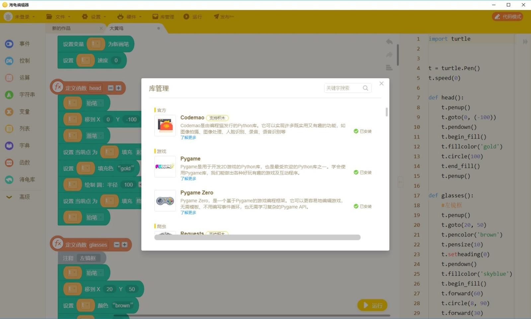Click 运行 in the top toolbar

[x=193, y=17]
